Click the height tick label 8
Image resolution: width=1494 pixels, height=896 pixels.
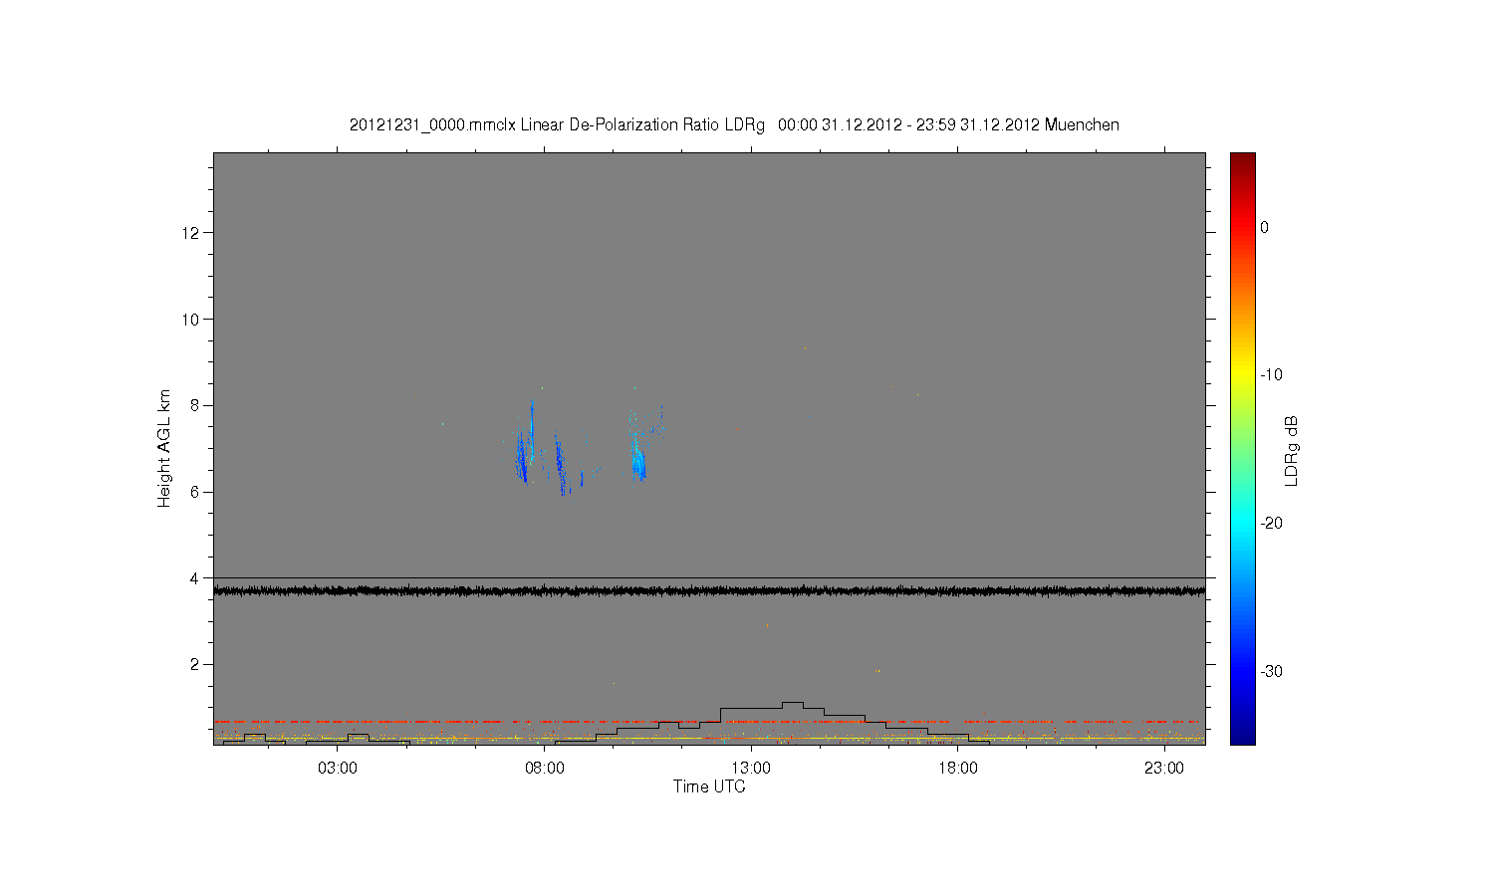[195, 405]
